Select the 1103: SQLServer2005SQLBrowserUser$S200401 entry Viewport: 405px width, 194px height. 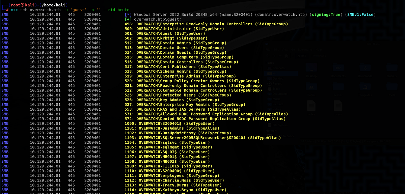[x=202, y=138]
